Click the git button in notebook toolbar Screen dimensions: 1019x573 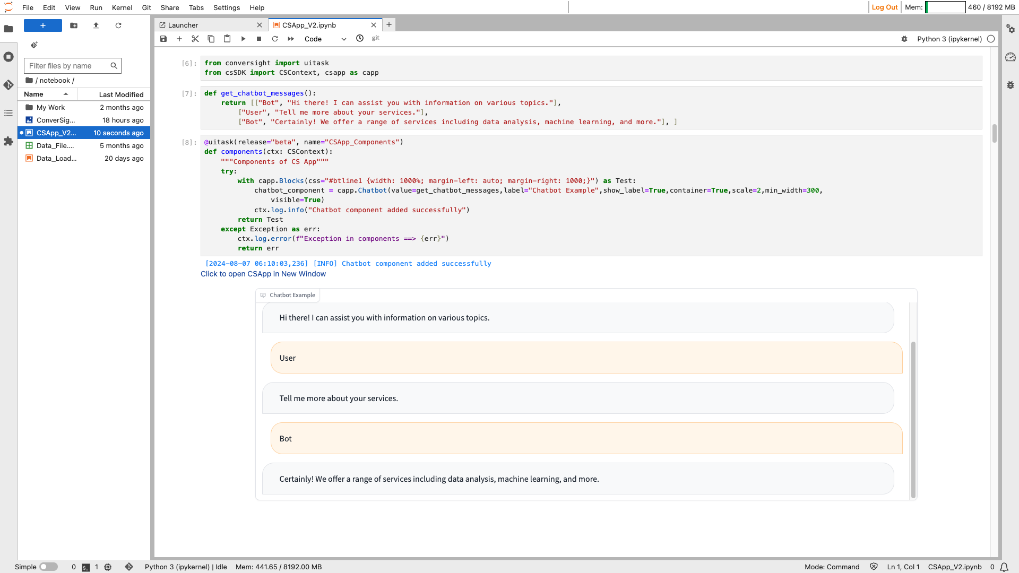pos(376,38)
